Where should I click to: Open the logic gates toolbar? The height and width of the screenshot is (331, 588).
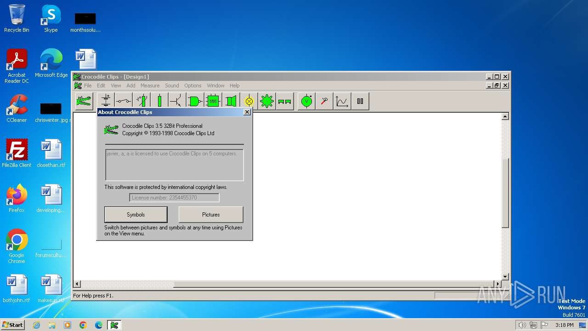click(195, 101)
